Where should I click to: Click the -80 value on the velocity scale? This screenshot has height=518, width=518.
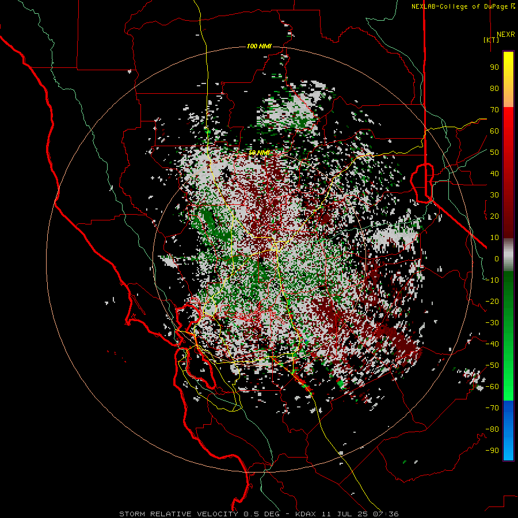click(492, 429)
